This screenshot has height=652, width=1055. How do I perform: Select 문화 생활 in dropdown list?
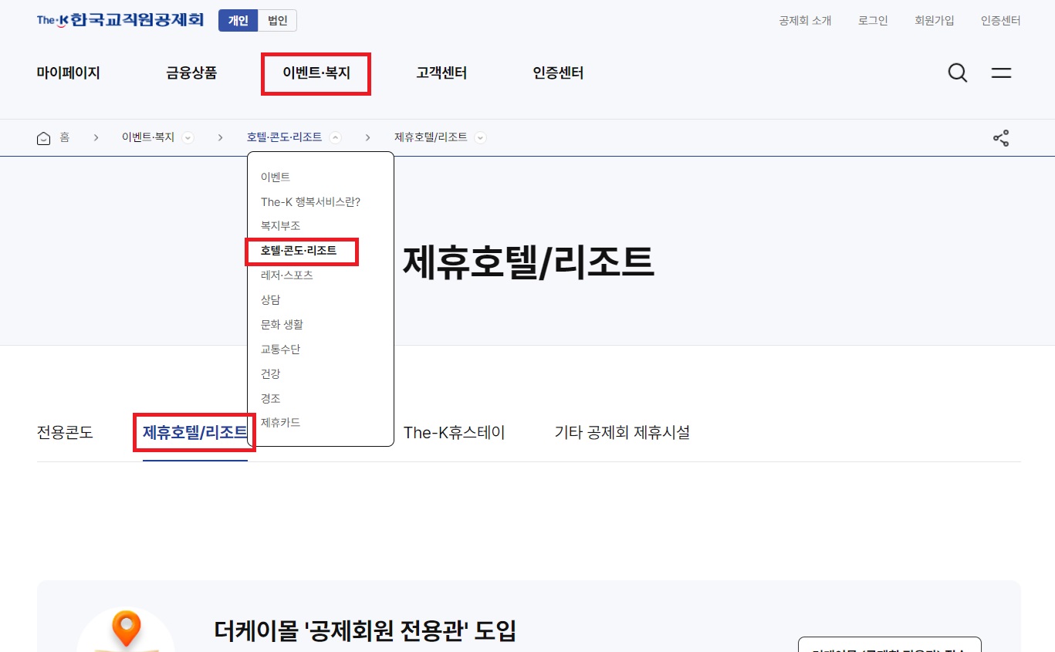point(282,325)
